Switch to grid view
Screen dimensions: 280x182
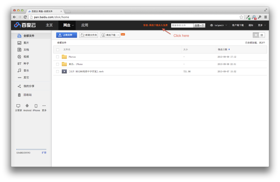pyautogui.click(x=262, y=35)
